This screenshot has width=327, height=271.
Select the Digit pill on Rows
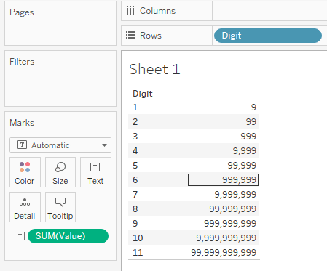pyautogui.click(x=268, y=36)
